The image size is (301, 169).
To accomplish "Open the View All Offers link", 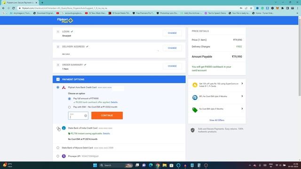I will (x=217, y=120).
